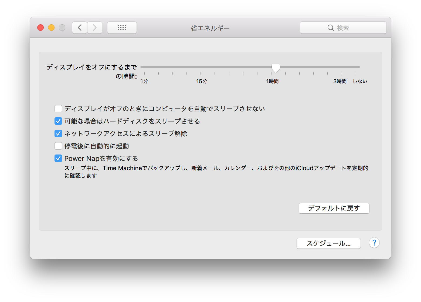The height and width of the screenshot is (302, 421).
Task: Click the green zoom icon in the titlebar
Action: point(62,27)
